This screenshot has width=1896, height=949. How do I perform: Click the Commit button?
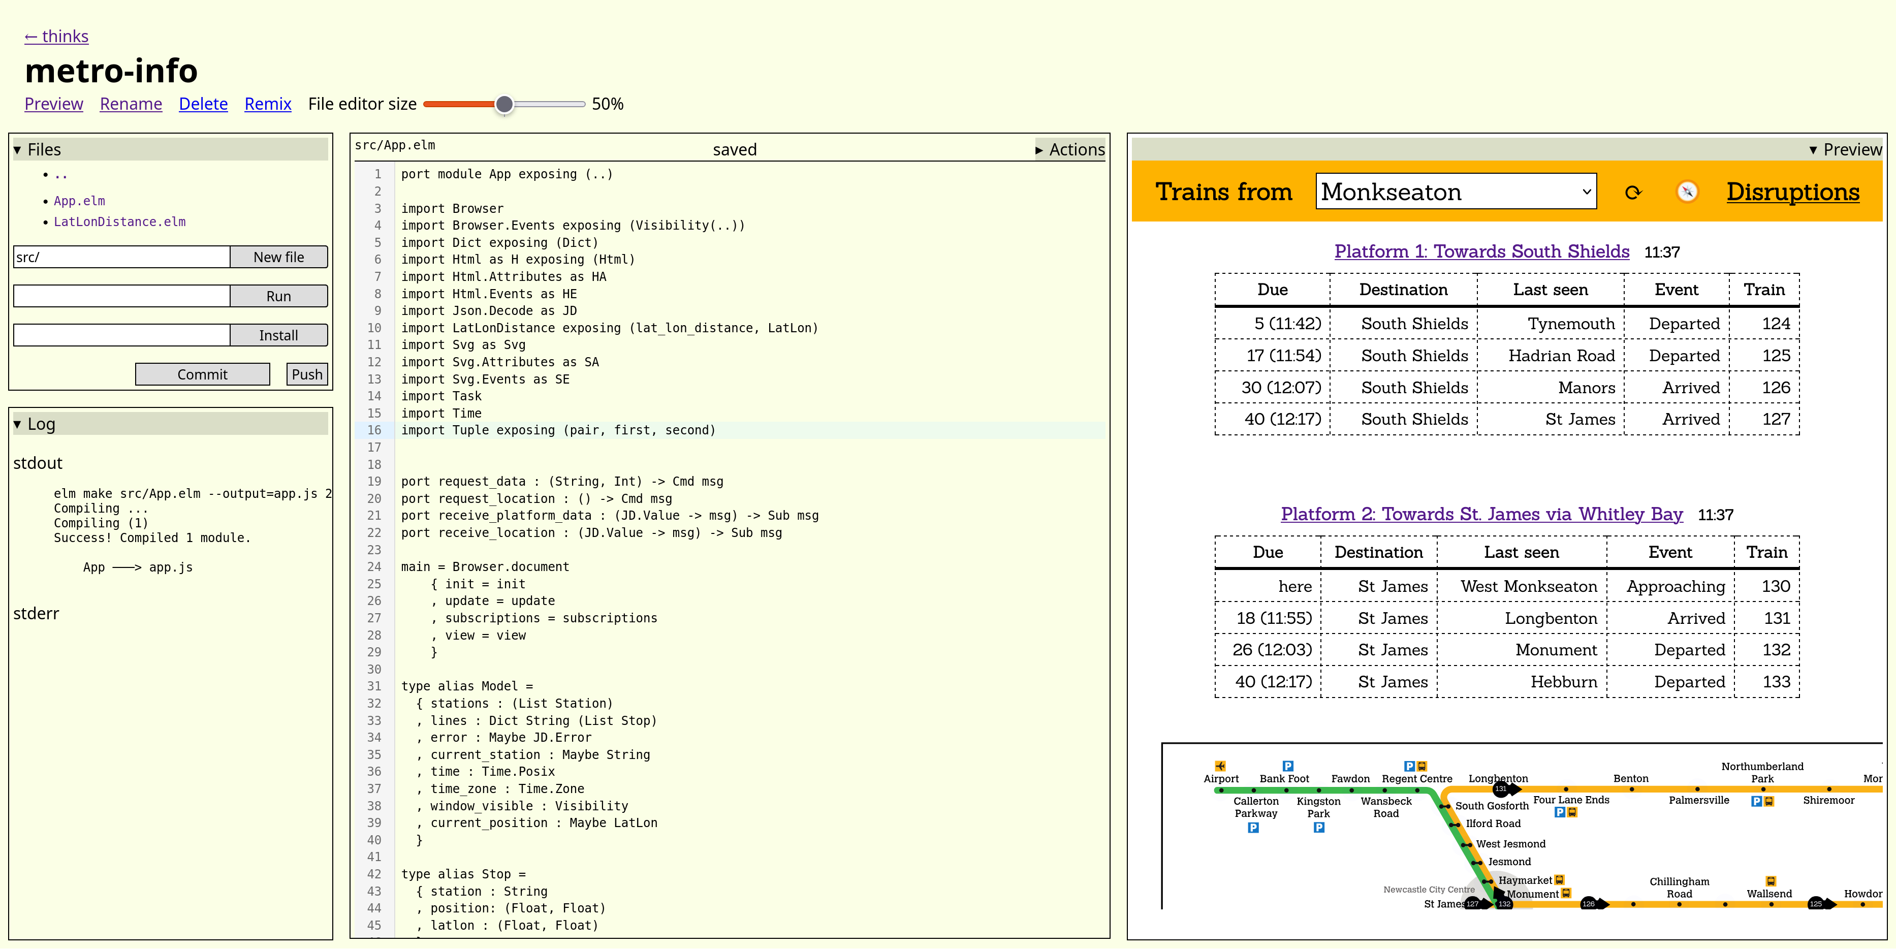point(202,374)
